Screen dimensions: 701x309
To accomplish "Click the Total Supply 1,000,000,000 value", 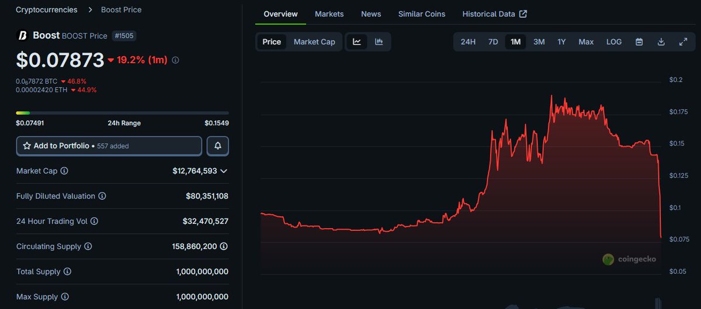I will (x=202, y=272).
